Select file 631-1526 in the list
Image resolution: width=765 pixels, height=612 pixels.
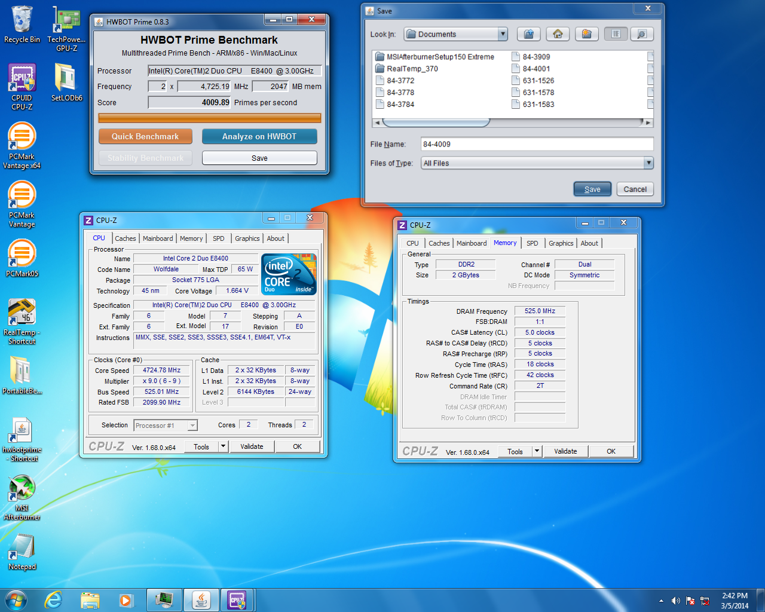click(x=533, y=81)
